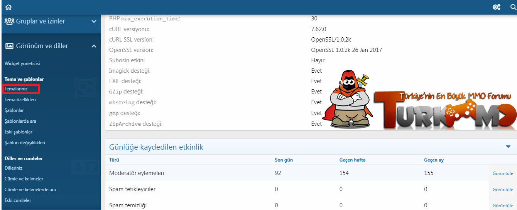Image resolution: width=517 pixels, height=210 pixels.
Task: Collapse the Görünüm ve diller section
Action: point(94,46)
